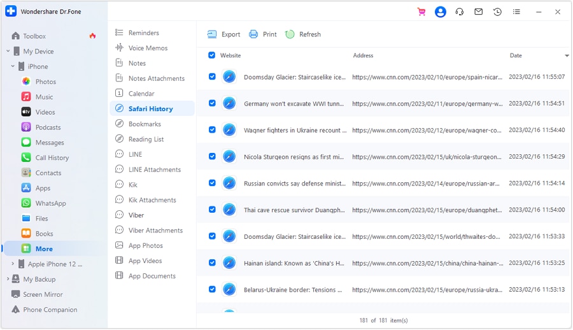Viewport: 573px width, 330px height.
Task: Click the Books icon
Action: click(x=26, y=233)
